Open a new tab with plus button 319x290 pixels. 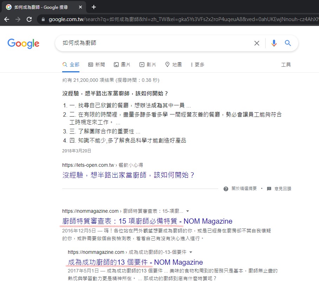[x=93, y=7]
